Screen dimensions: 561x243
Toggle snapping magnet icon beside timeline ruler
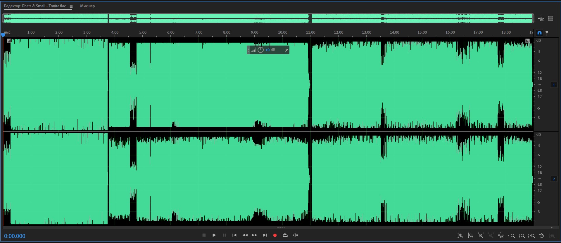click(539, 33)
